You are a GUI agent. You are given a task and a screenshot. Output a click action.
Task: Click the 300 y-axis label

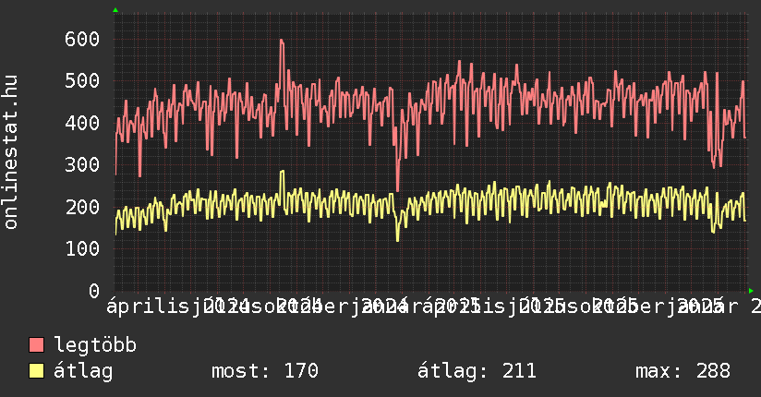tap(82, 164)
